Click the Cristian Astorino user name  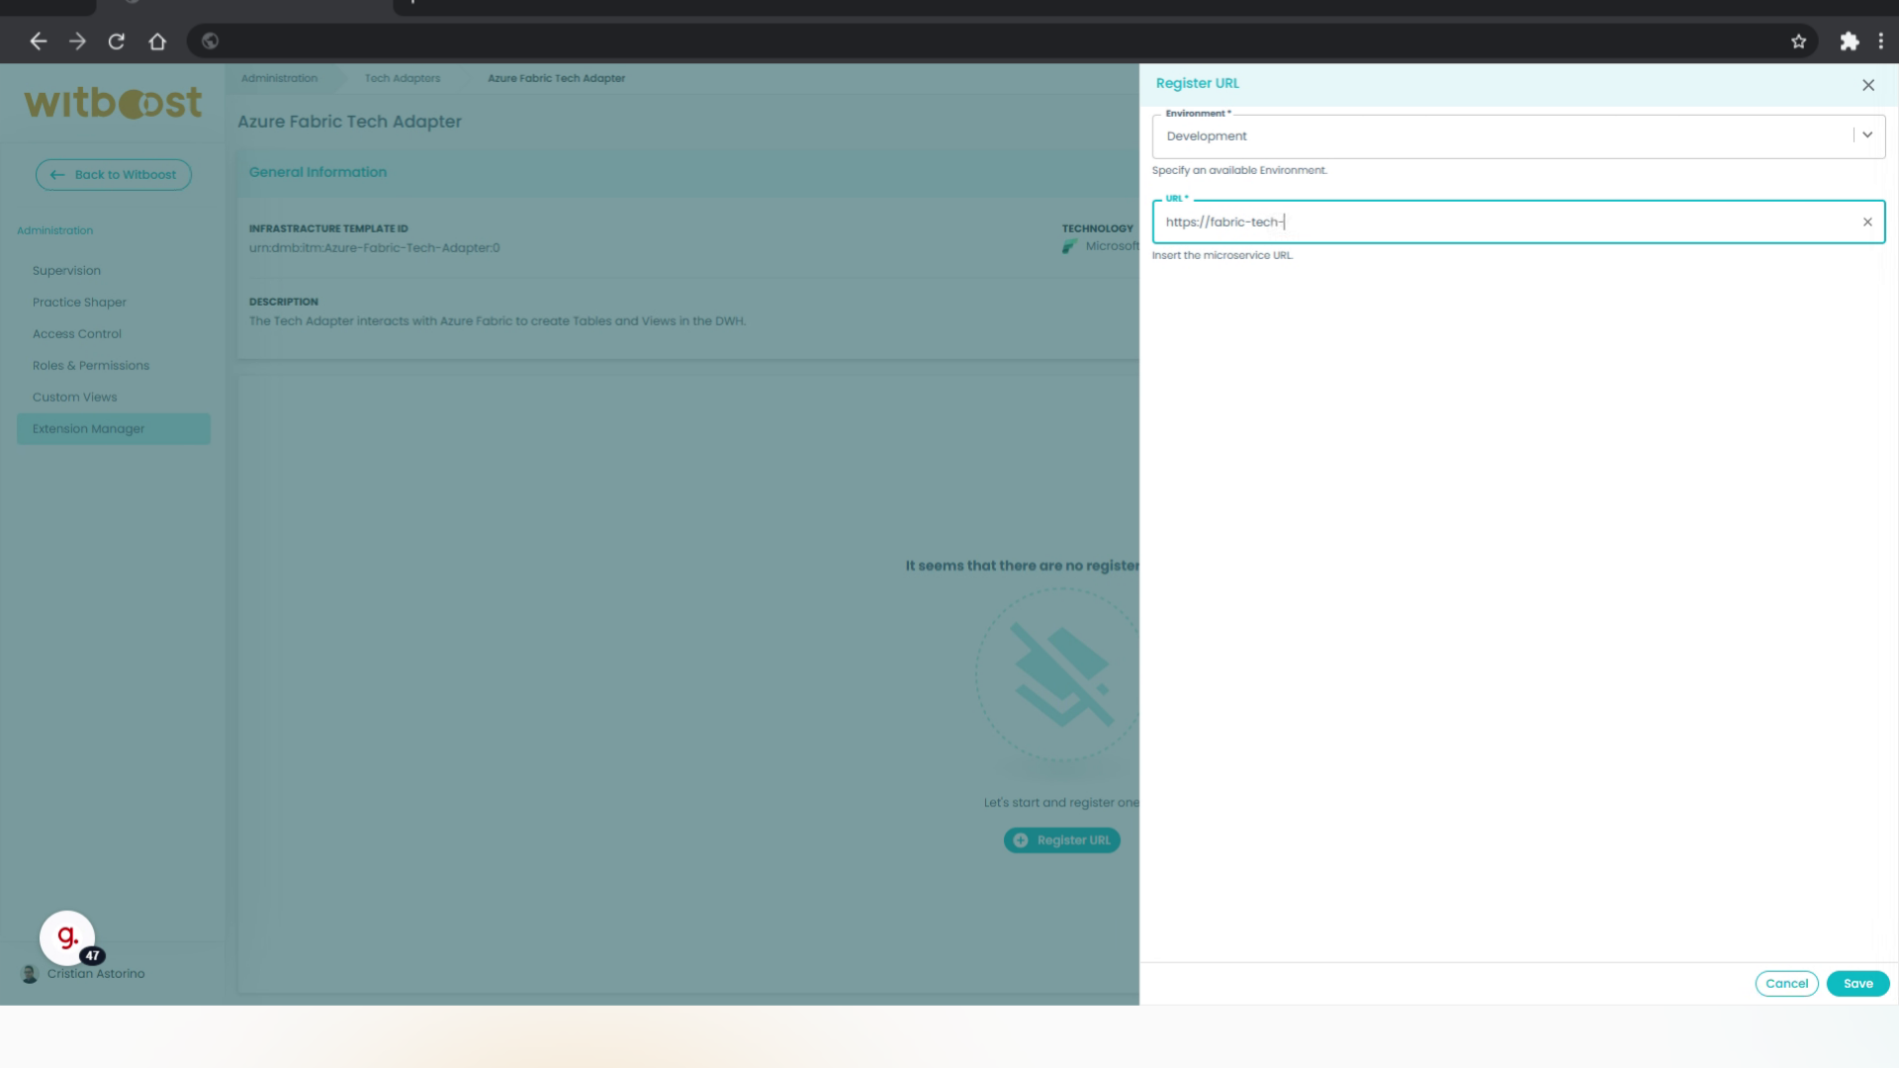96,974
